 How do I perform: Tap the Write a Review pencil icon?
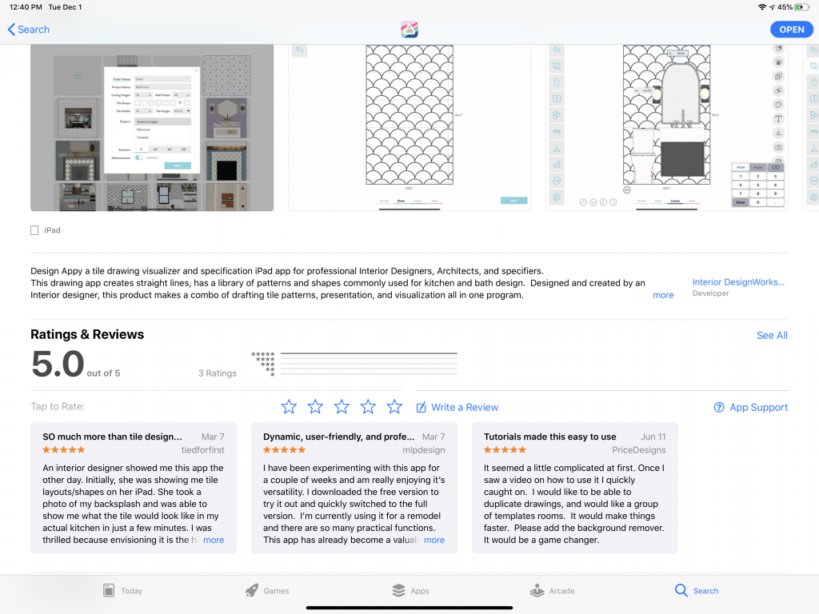(421, 407)
